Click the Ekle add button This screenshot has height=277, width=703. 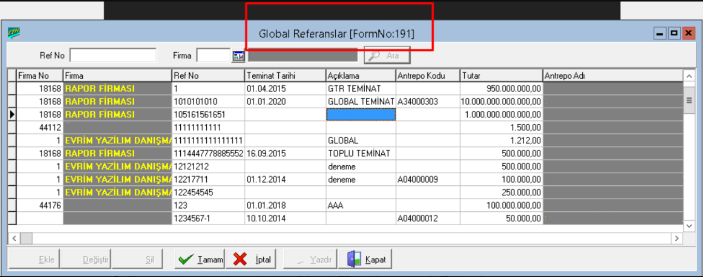point(35,259)
